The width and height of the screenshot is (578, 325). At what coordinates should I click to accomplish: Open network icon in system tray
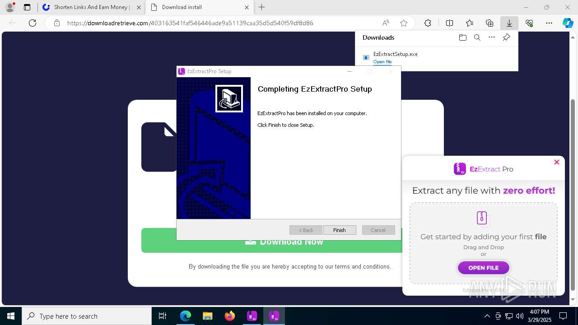[x=509, y=316]
